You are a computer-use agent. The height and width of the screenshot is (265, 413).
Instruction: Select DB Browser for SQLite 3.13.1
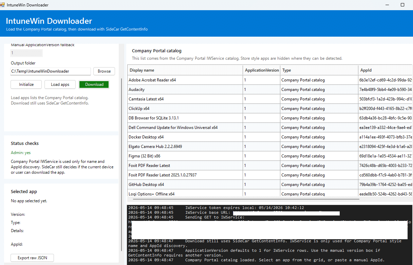click(270, 118)
